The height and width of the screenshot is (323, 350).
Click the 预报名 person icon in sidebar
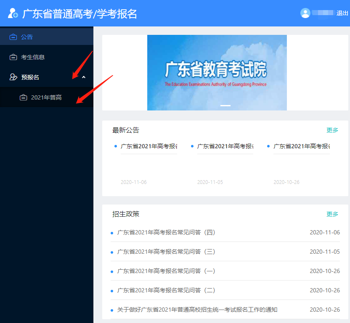pos(12,77)
